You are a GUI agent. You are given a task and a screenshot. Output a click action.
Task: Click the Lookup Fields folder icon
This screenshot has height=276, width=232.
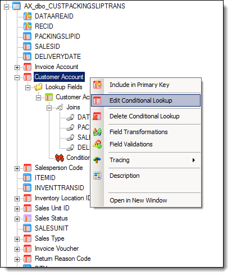click(x=39, y=87)
